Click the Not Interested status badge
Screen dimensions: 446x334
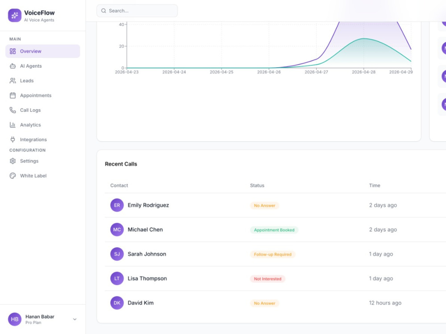coord(268,279)
